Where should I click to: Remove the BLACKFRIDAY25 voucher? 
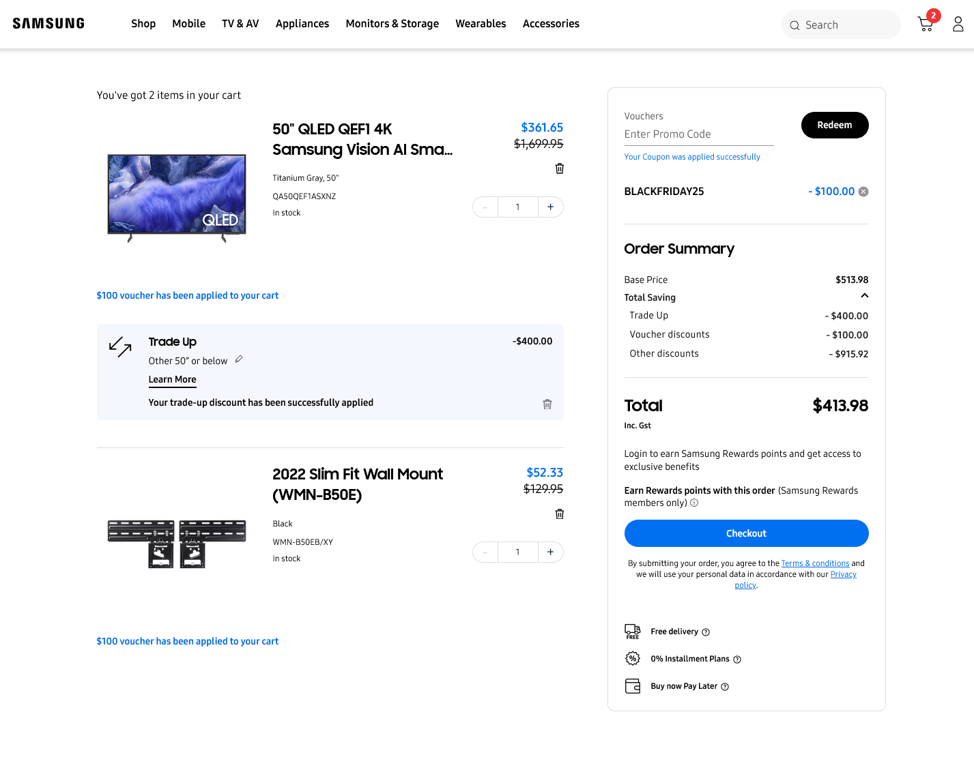(x=863, y=192)
